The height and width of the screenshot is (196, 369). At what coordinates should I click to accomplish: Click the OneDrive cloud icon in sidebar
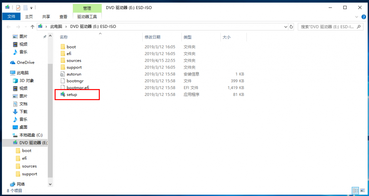[x=13, y=62]
